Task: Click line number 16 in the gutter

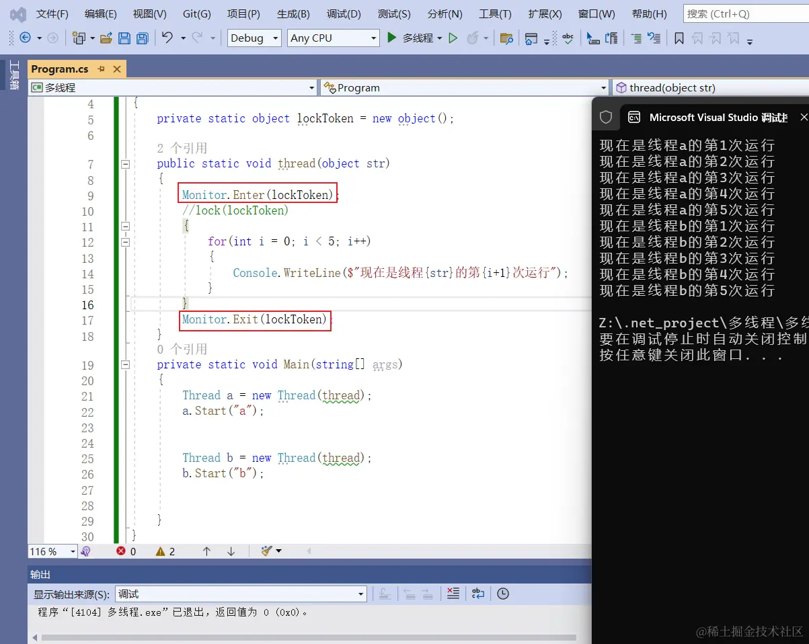Action: point(88,305)
